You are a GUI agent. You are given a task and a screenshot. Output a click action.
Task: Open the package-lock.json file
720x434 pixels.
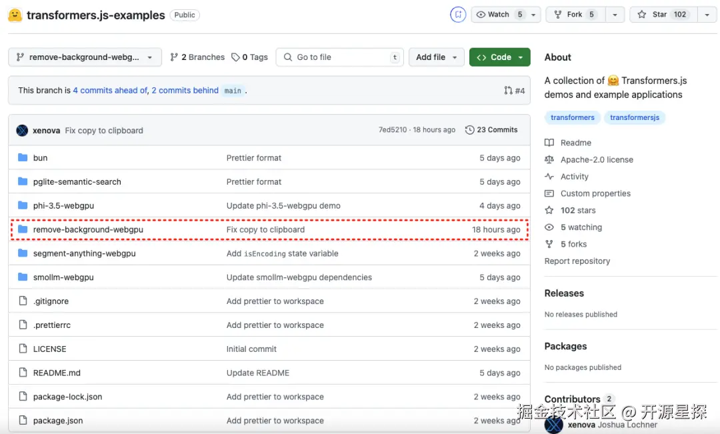click(67, 397)
